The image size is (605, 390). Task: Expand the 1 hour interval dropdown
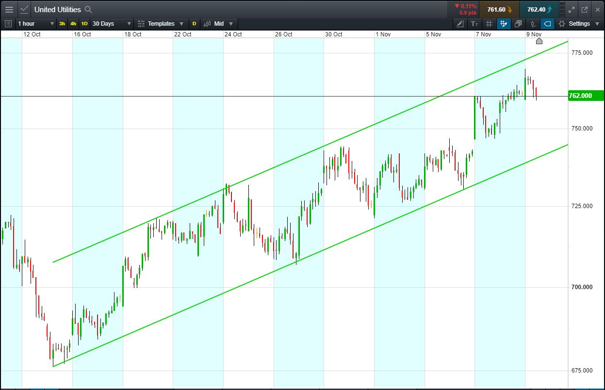36,23
